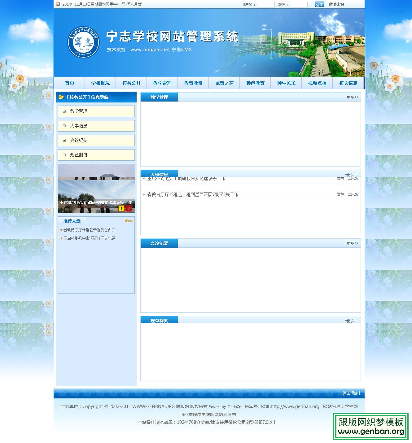The height and width of the screenshot is (443, 412).
Task: Collapse the 人事信息 sidebar section
Action: pos(64,126)
